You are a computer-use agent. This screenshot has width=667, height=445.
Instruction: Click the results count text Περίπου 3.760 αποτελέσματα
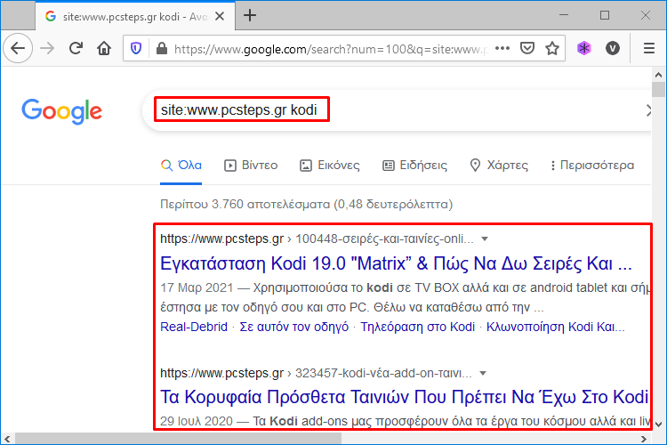245,205
